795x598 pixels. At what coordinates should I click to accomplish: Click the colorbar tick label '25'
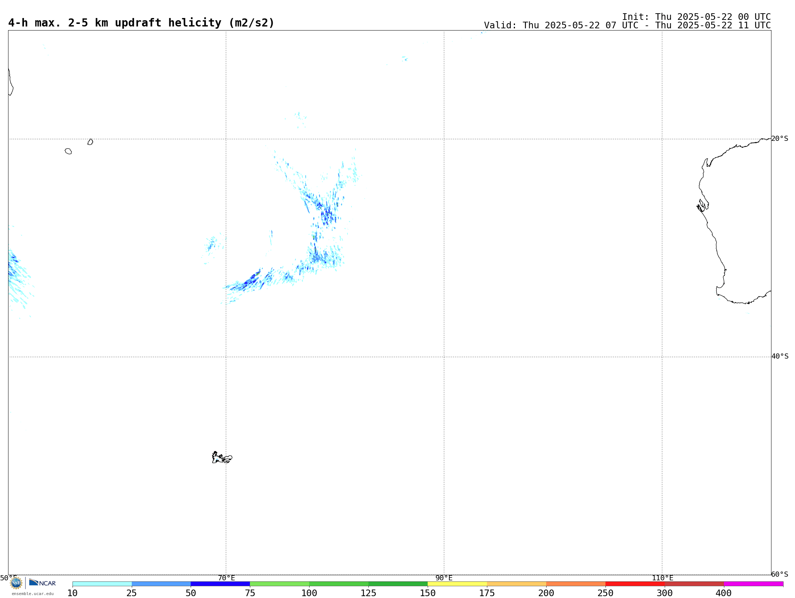132,593
